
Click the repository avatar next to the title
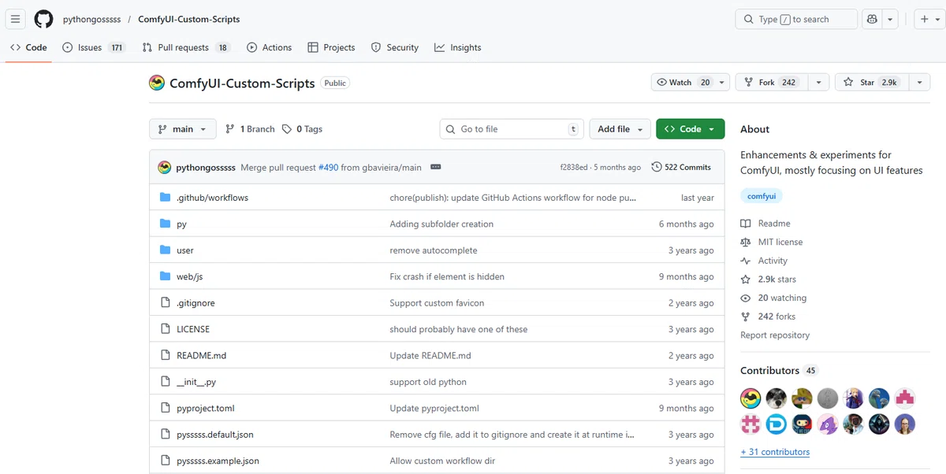pyautogui.click(x=157, y=83)
